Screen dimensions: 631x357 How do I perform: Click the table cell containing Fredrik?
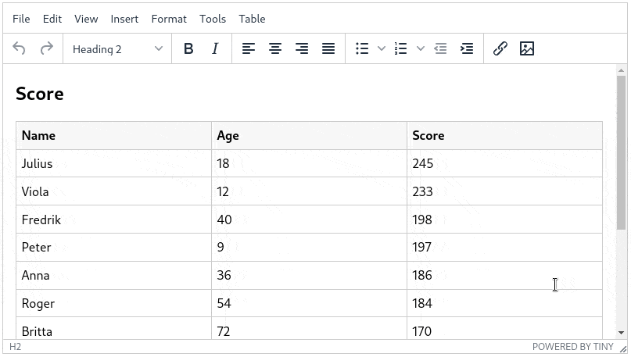coord(113,220)
